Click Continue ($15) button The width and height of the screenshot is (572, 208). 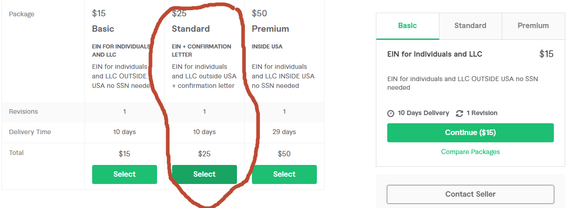[470, 133]
